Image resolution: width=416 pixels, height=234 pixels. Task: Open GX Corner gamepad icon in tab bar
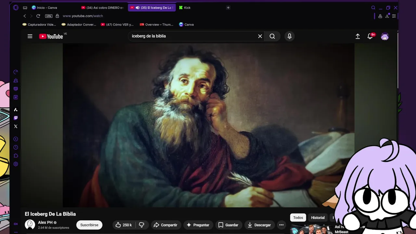coord(25,7)
